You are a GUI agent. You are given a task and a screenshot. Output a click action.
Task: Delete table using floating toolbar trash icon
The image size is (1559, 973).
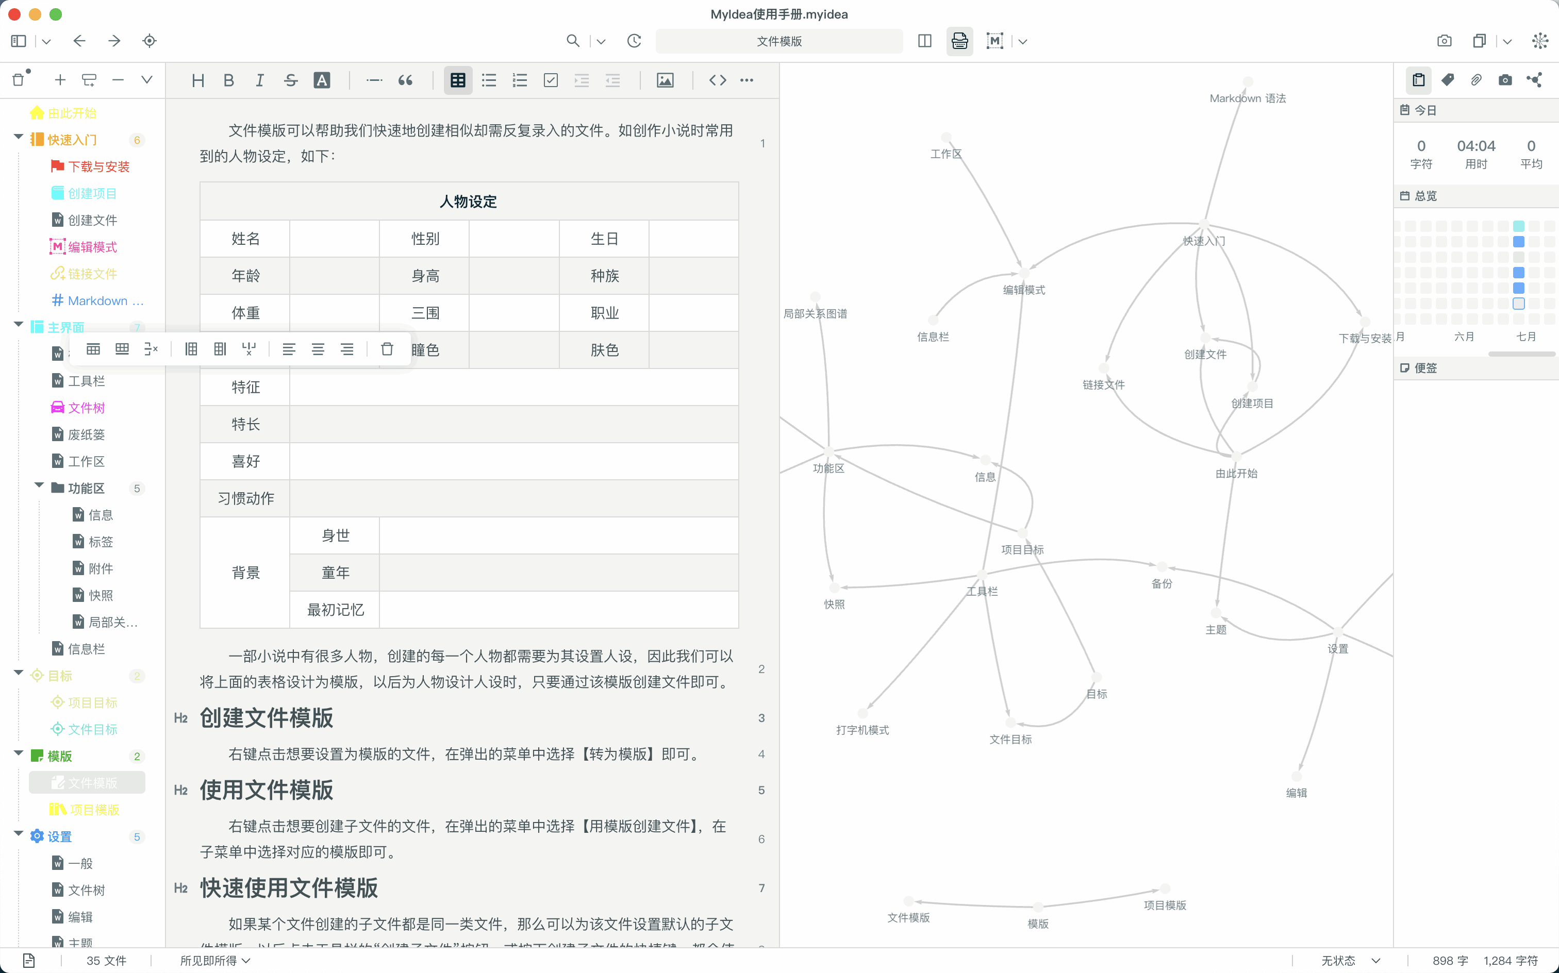tap(387, 349)
